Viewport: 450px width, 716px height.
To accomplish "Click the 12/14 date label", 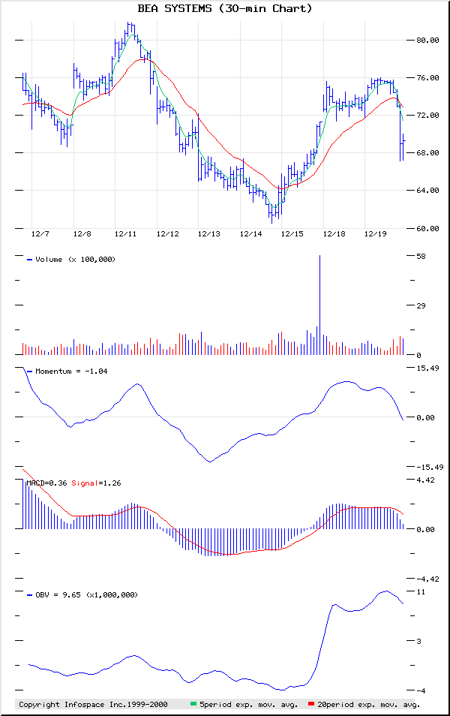I will coord(251,234).
